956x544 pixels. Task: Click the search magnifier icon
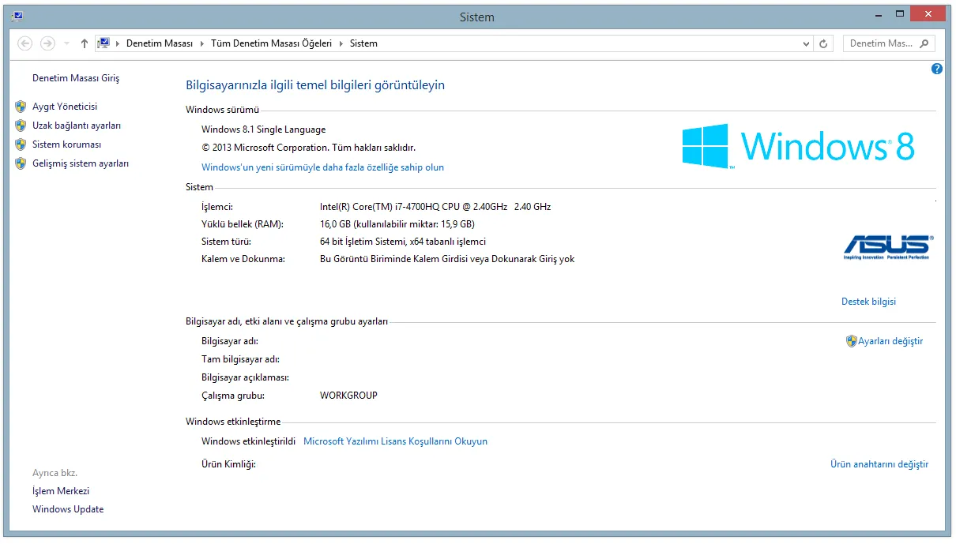(x=925, y=43)
